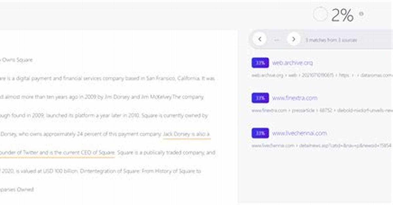Image resolution: width=393 pixels, height=205 pixels.
Task: Click the line mentioning Jim McKelvey
Action: pos(102,97)
